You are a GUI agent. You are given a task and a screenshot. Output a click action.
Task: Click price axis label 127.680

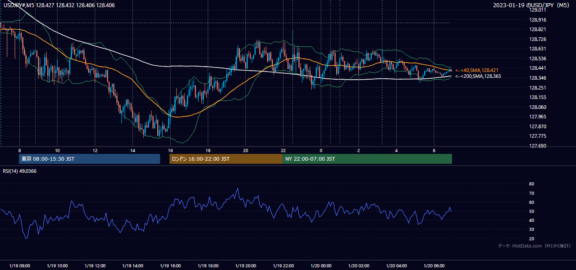(x=537, y=146)
